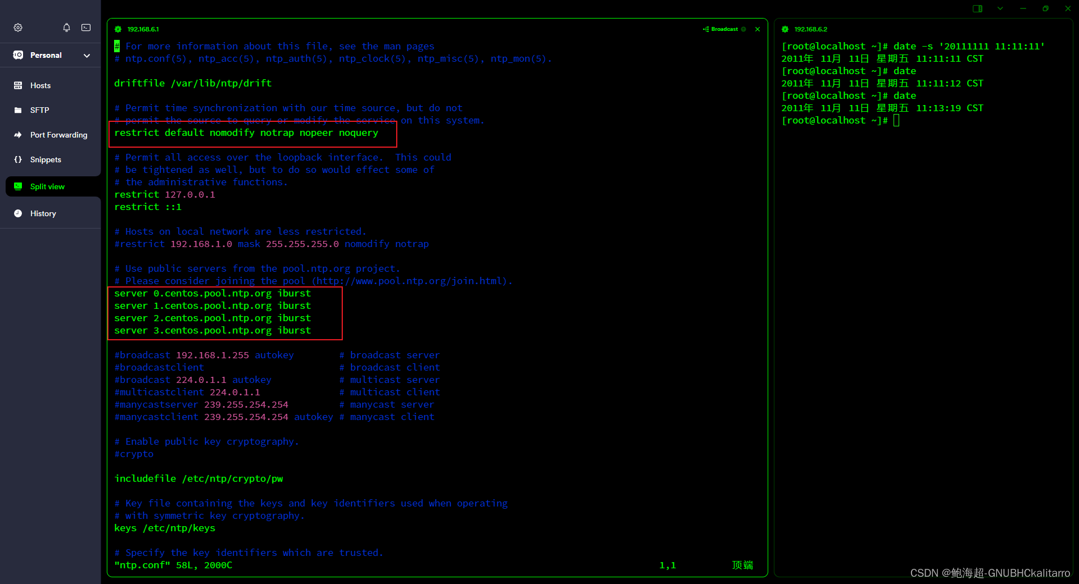Expand the Personal vault dropdown chevron
1079x584 pixels.
(87, 56)
